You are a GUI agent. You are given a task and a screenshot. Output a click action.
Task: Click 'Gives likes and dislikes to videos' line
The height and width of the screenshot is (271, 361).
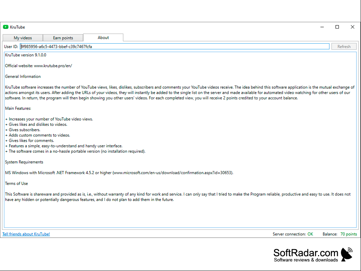[36, 124]
